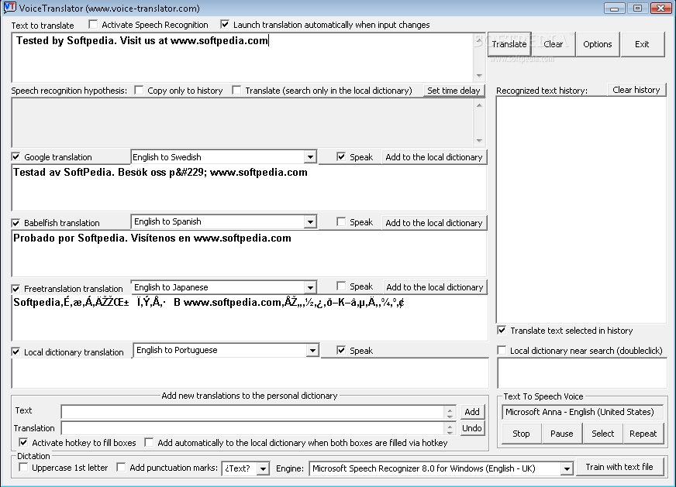Close the VoiceTranslator window
Image resolution: width=676 pixels, height=487 pixels.
point(660,9)
